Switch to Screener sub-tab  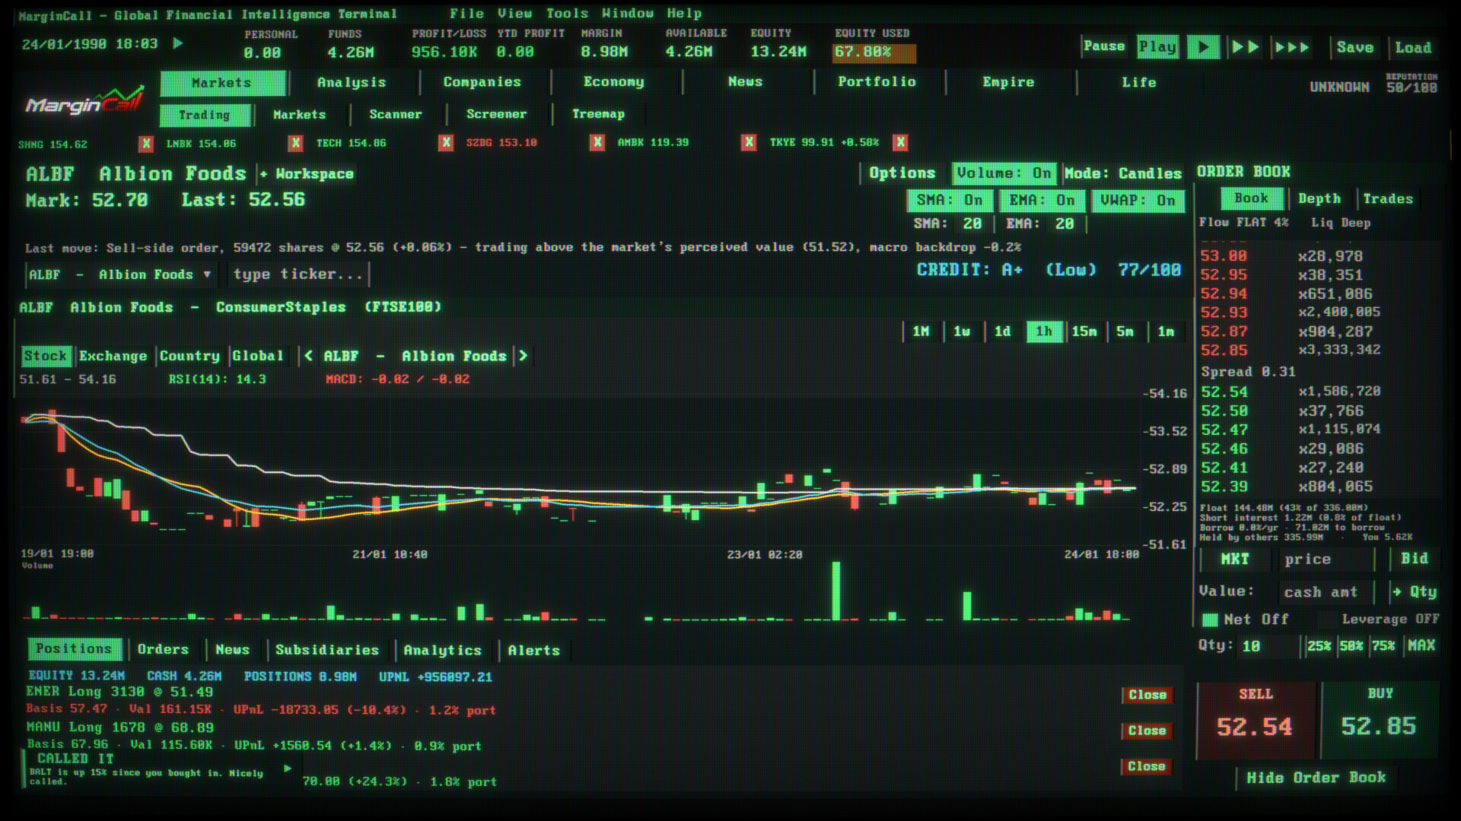point(496,115)
